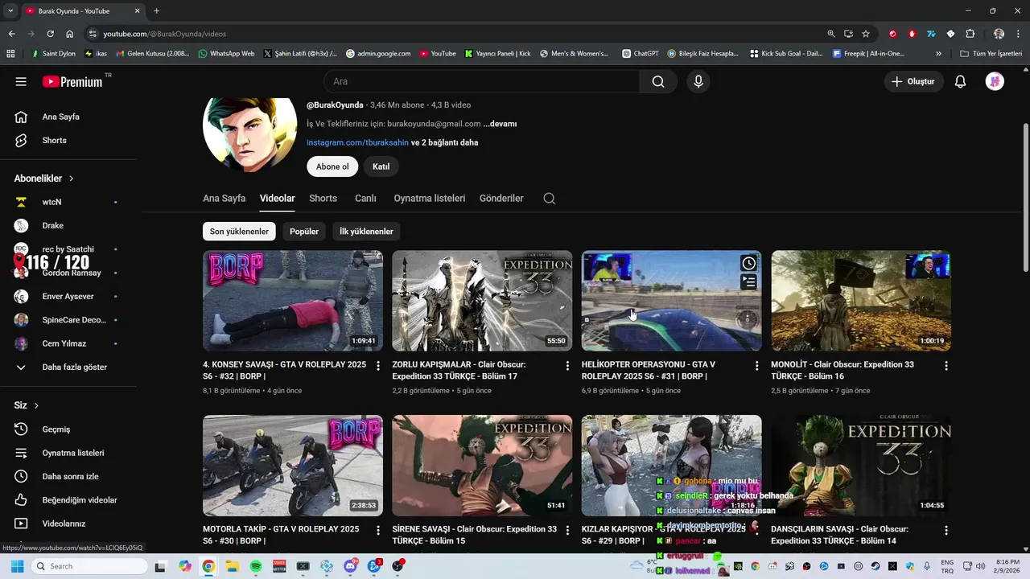Open the notifications bell

(x=960, y=81)
